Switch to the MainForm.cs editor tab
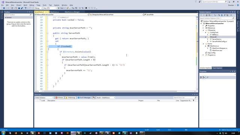Image resolution: width=240 pixels, height=135 pixels. click(x=54, y=12)
